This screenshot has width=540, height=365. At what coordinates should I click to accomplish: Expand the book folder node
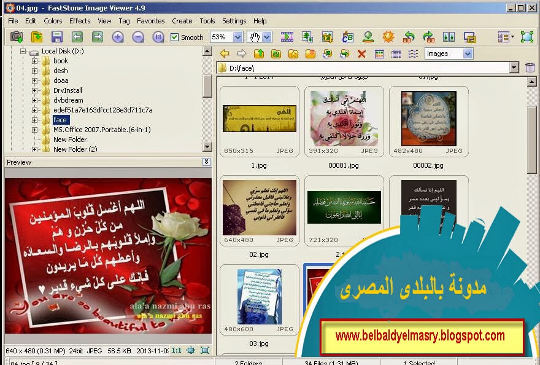point(34,61)
